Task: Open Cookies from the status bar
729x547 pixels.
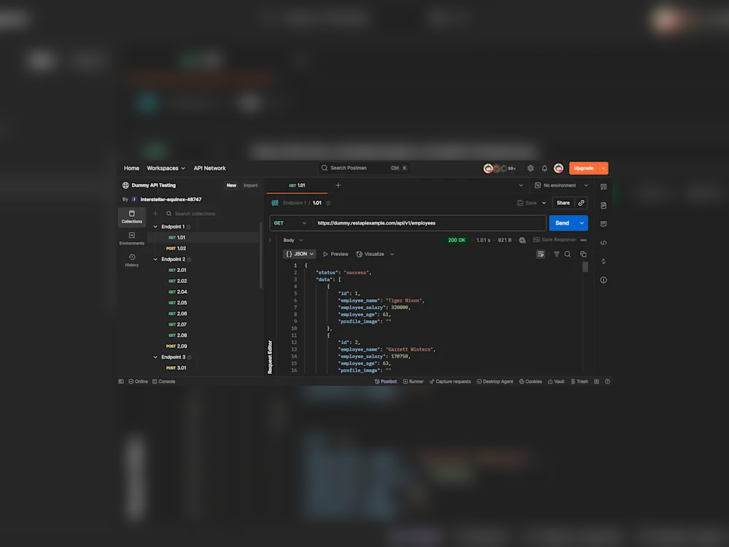Action: point(531,381)
